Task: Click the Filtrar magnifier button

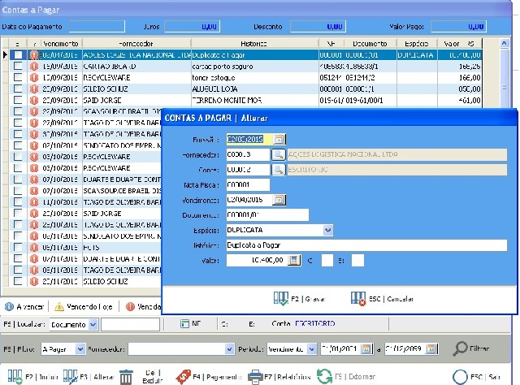Action: [x=461, y=348]
